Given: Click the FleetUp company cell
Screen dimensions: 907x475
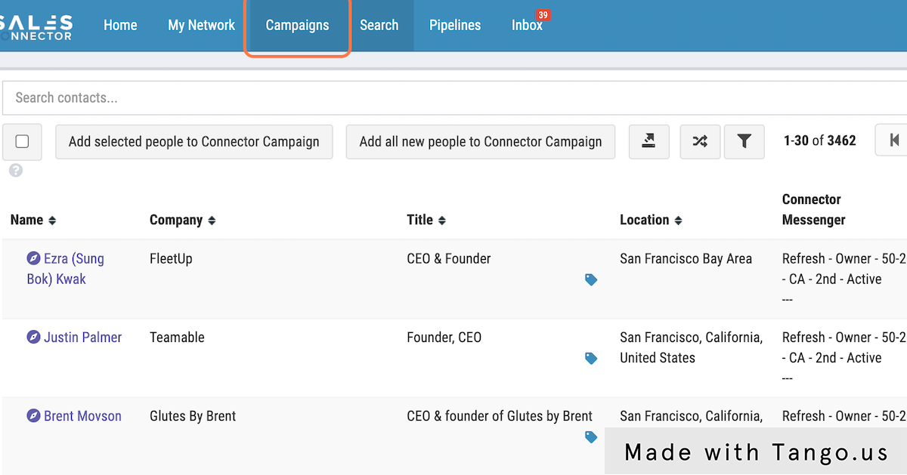Looking at the screenshot, I should coord(171,259).
